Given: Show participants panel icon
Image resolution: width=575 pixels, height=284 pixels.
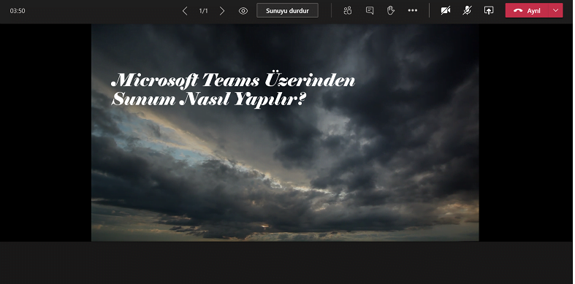Looking at the screenshot, I should (348, 11).
